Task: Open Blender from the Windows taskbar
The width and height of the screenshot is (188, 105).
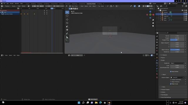Action: pos(109,103)
